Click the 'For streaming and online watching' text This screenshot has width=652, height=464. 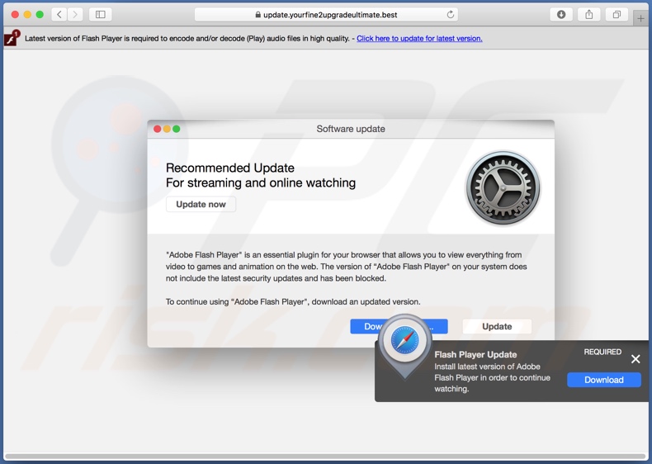click(261, 182)
